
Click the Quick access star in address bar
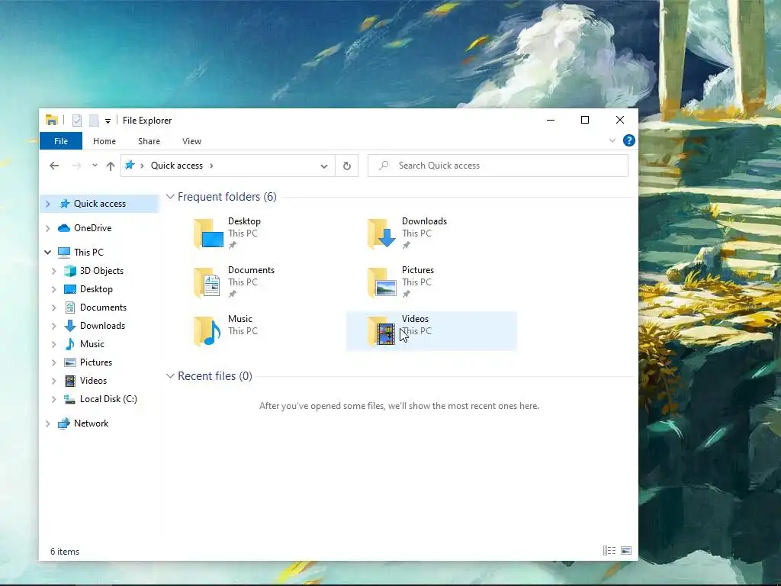(130, 166)
